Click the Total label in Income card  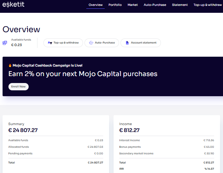(122, 162)
